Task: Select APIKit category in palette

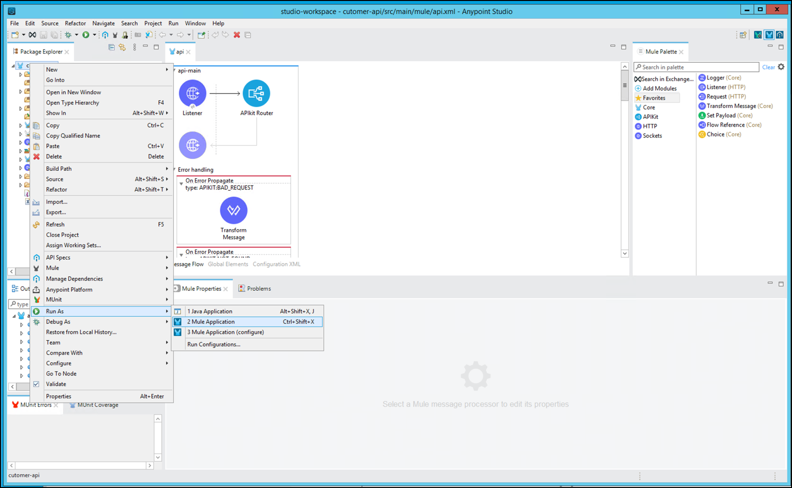Action: click(x=647, y=117)
